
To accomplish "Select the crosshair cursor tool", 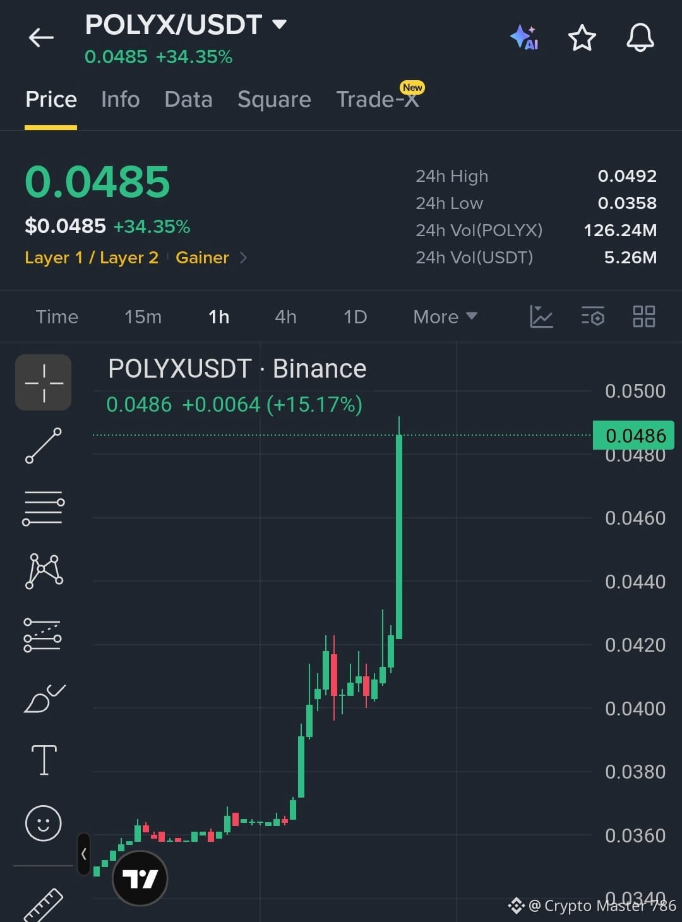I will (44, 383).
